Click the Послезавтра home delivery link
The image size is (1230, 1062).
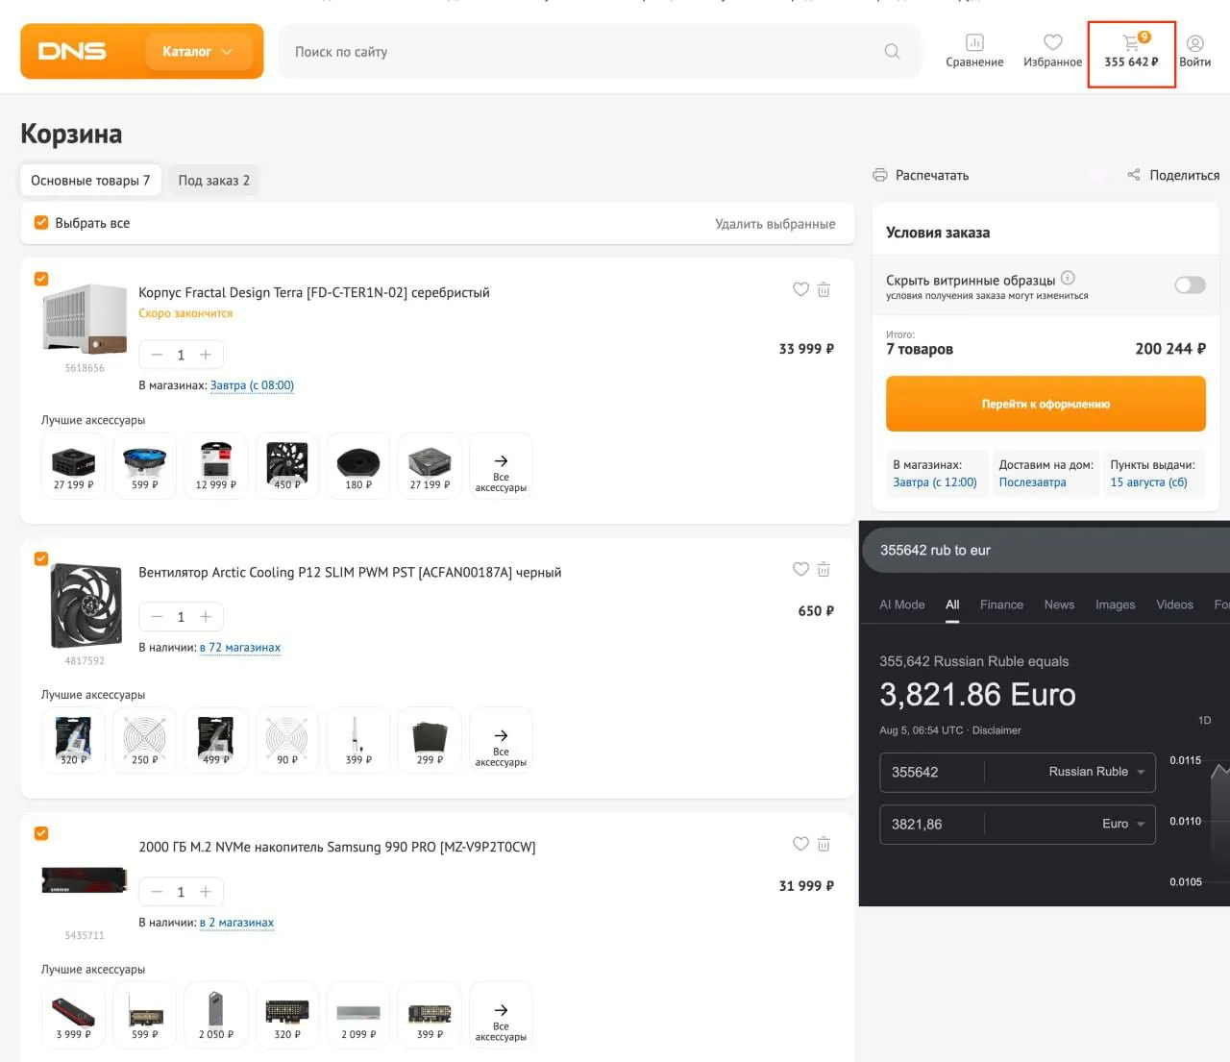pos(1032,482)
